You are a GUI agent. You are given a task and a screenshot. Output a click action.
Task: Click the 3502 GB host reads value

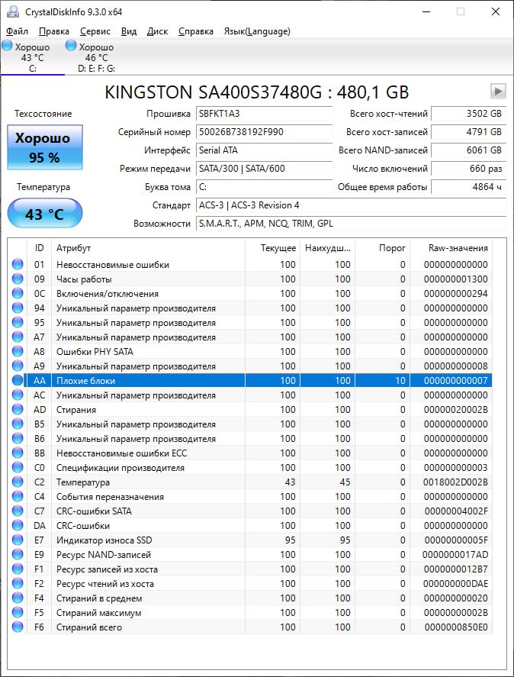coord(468,114)
